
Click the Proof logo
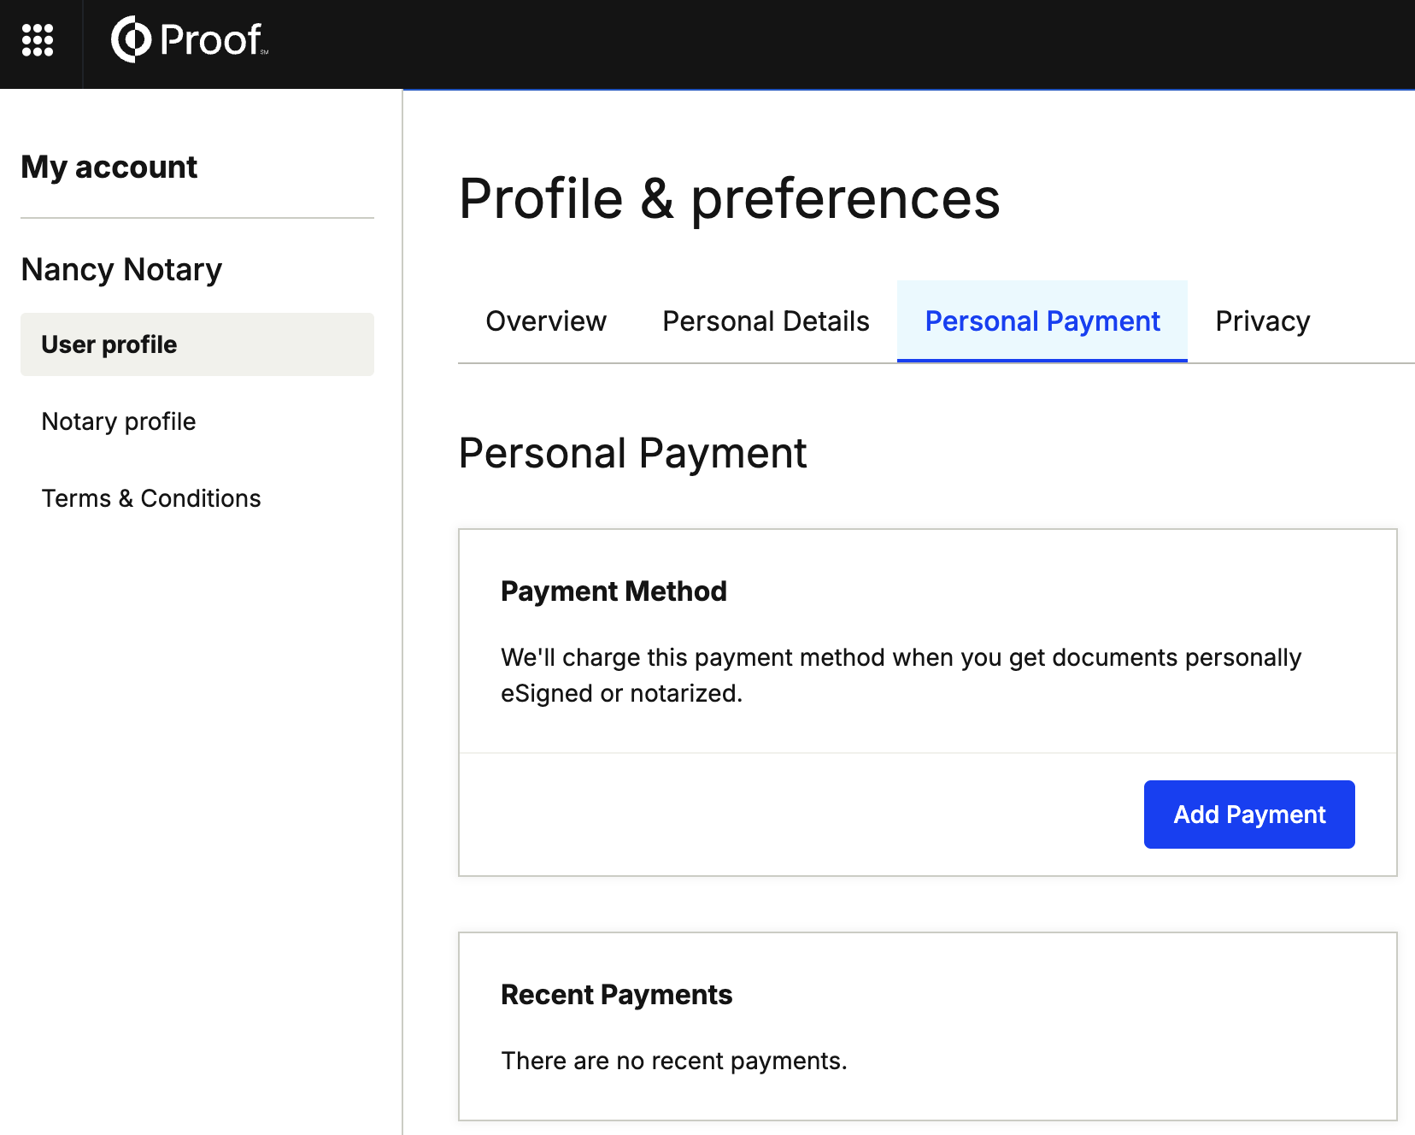[x=190, y=39]
